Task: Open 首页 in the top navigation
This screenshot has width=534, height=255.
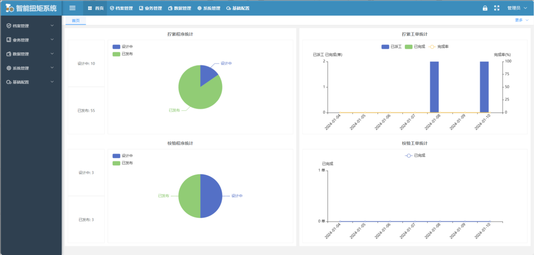Action: 96,8
